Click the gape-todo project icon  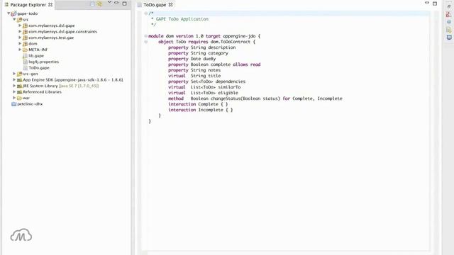tap(13, 13)
